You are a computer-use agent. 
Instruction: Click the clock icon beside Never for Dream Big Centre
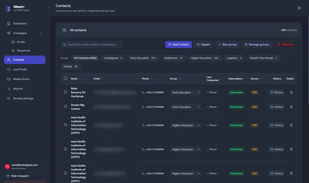click(x=208, y=107)
